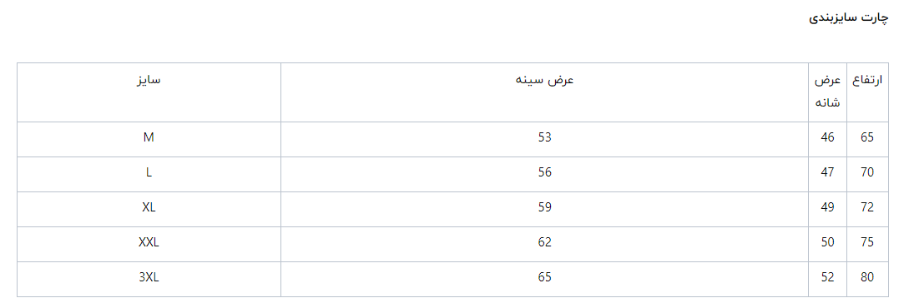Click height value 70
The width and height of the screenshot is (904, 308).
pyautogui.click(x=867, y=172)
